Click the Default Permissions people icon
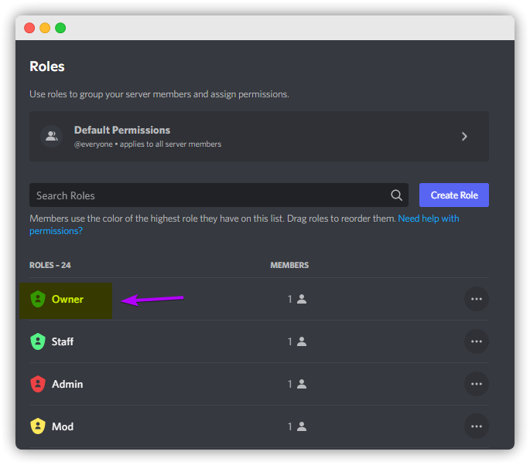Image resolution: width=530 pixels, height=465 pixels. point(51,136)
